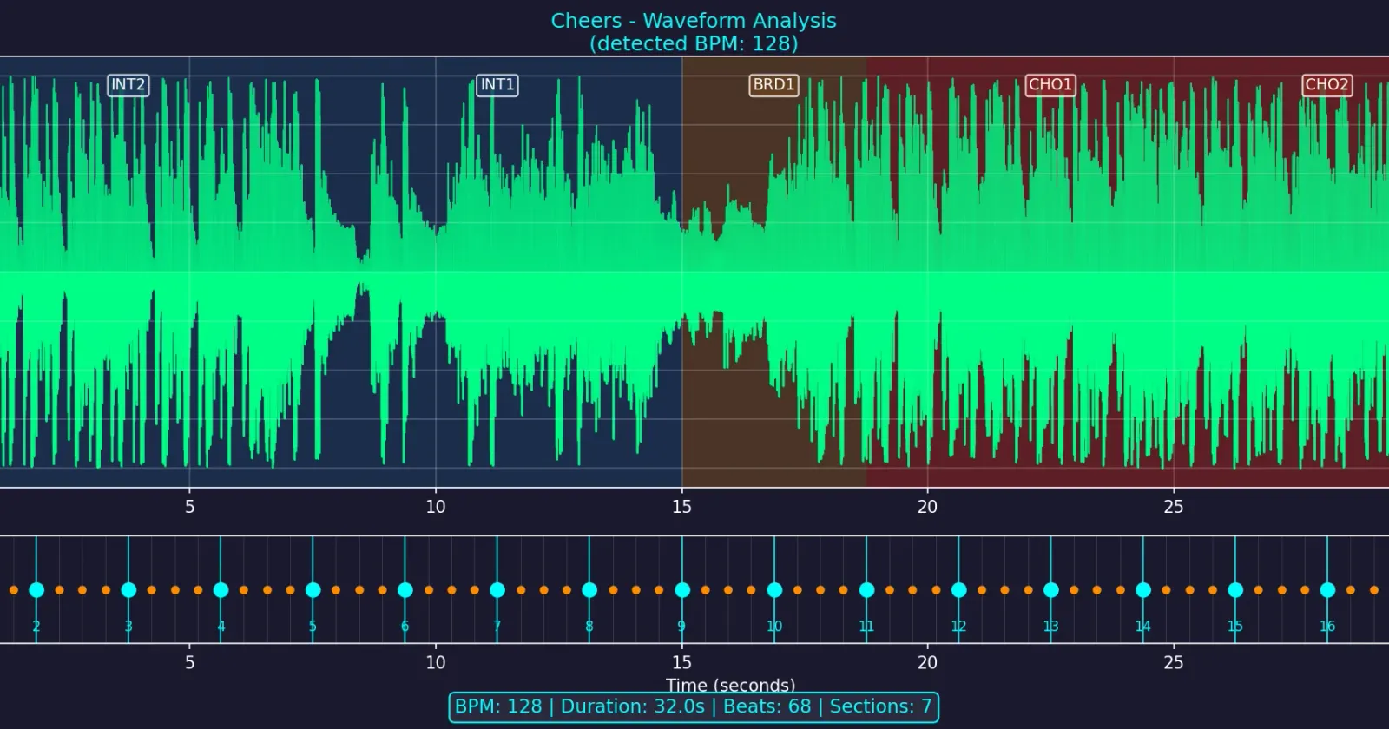Screen dimensions: 1389x729
Task: Click the 15 tick on waveform axis
Action: [681, 507]
